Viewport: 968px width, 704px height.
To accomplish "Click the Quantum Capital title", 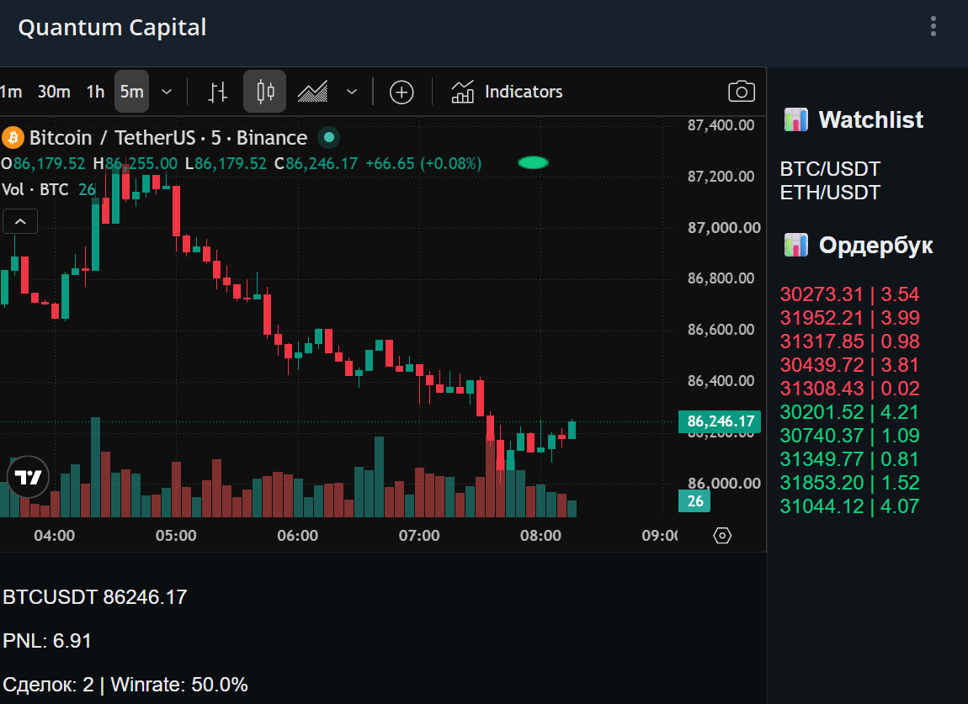I will [x=112, y=28].
